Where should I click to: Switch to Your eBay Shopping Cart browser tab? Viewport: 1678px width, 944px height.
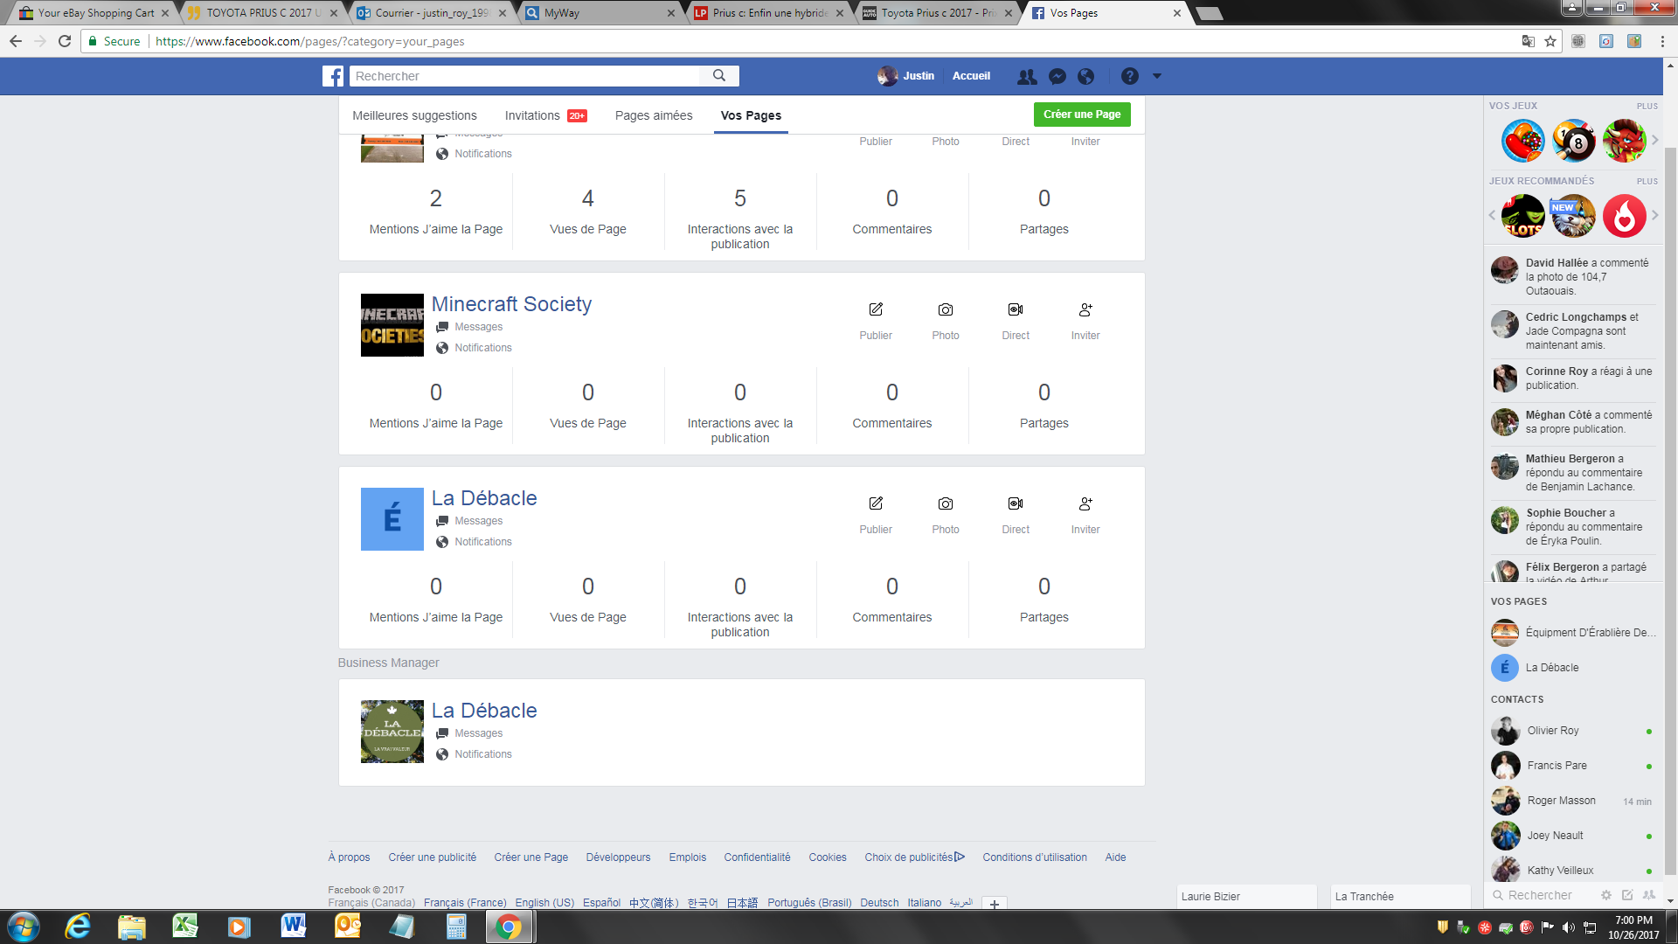tap(96, 13)
